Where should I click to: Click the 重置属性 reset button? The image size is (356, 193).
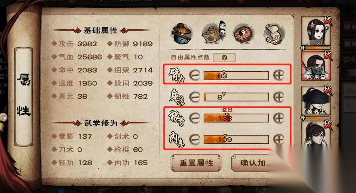click(x=196, y=163)
